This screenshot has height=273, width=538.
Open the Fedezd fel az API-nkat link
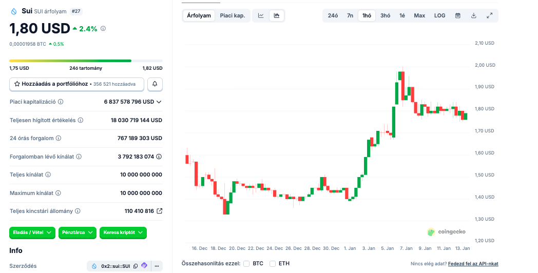473,264
